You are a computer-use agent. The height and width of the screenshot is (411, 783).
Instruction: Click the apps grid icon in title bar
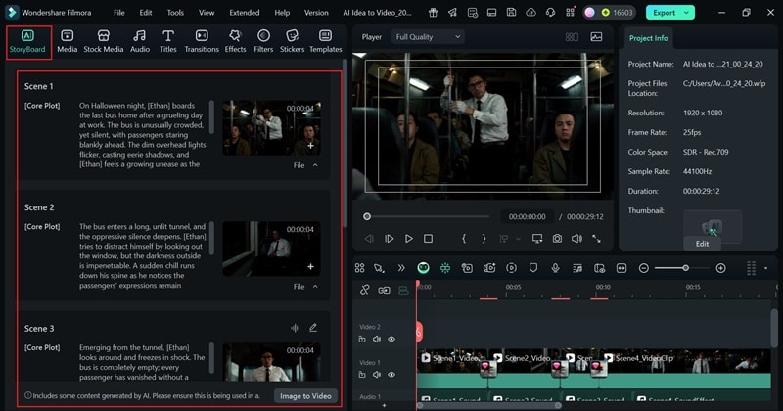point(571,13)
